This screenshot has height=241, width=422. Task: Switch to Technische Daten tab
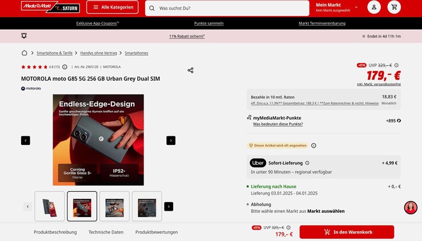tap(106, 232)
